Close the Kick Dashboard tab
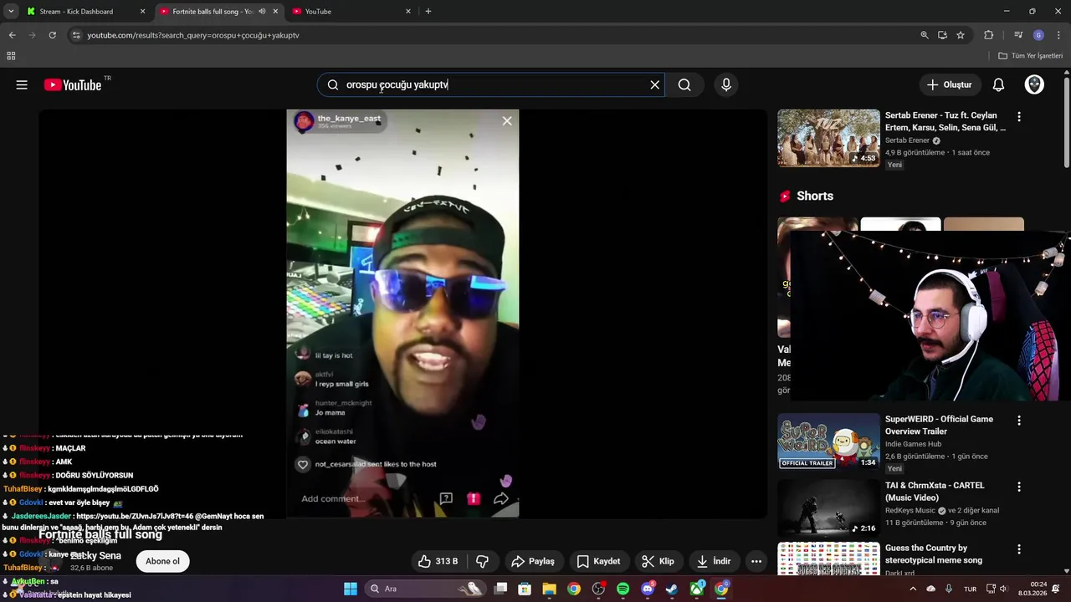This screenshot has width=1071, height=602. [x=142, y=12]
